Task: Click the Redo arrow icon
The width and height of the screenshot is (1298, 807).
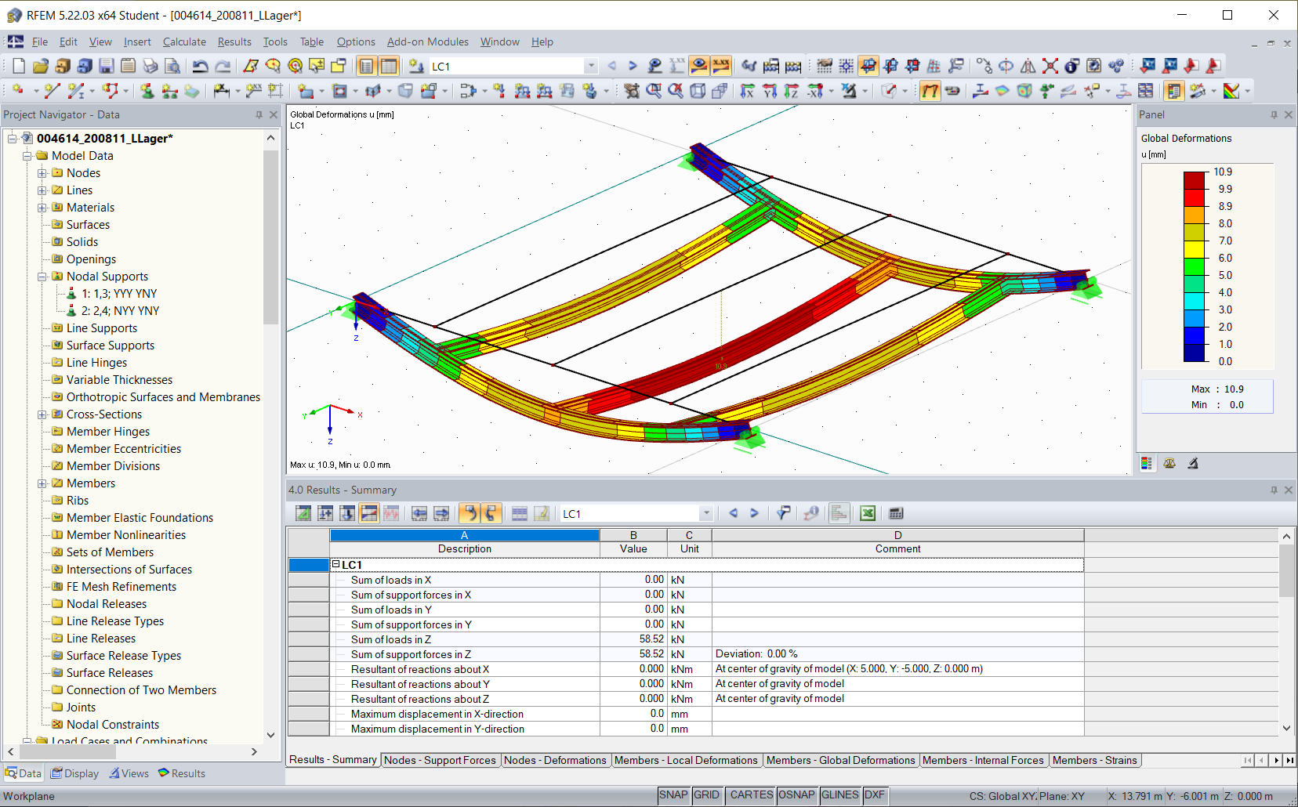Action: click(x=223, y=66)
